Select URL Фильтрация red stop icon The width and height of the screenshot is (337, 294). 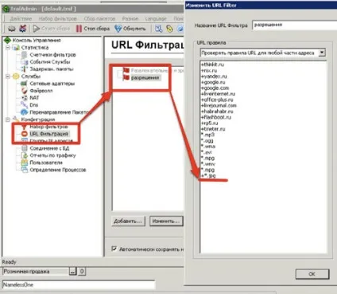[25, 134]
